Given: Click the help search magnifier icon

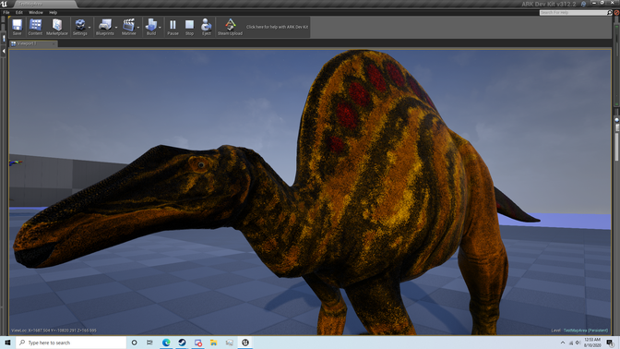Looking at the screenshot, I should pos(609,13).
